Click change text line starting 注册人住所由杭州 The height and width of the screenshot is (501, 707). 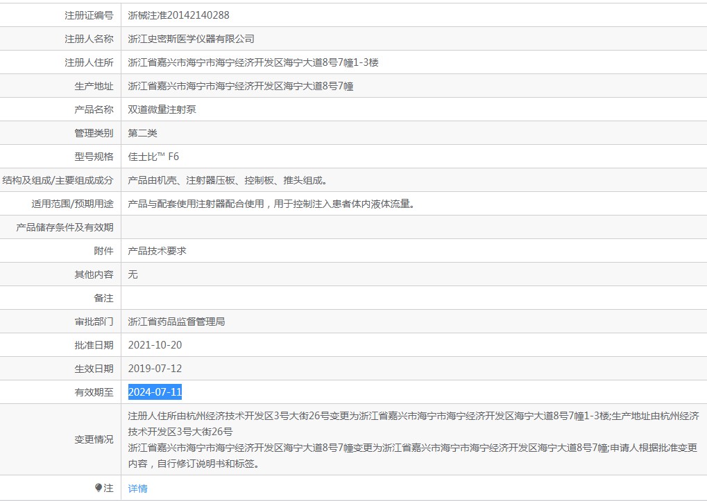click(414, 416)
